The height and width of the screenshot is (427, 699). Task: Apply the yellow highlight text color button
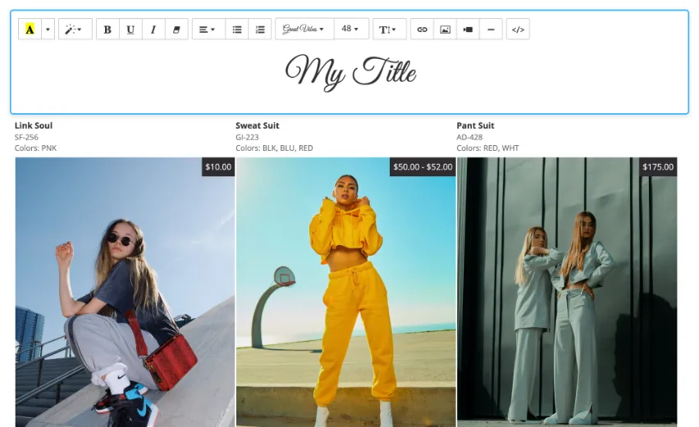[30, 30]
